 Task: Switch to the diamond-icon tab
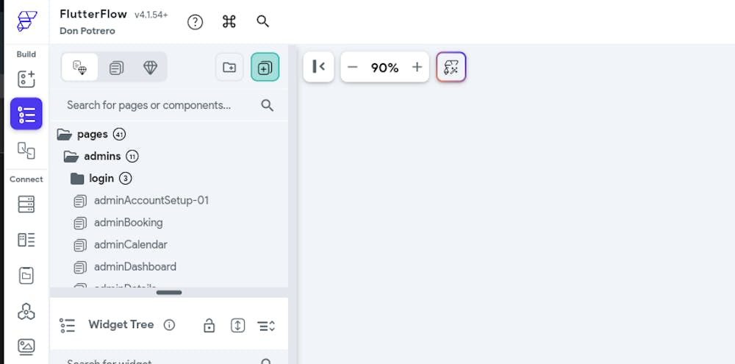150,68
